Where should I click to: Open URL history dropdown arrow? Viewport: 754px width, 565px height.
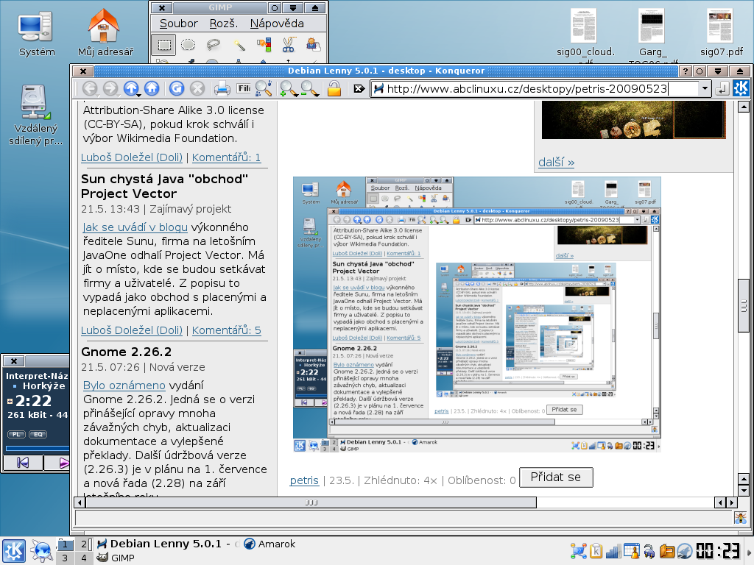point(705,88)
